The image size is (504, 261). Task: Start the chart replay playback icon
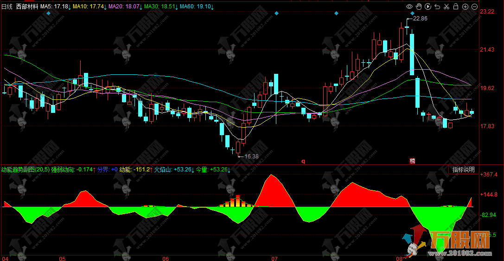click(x=428, y=7)
